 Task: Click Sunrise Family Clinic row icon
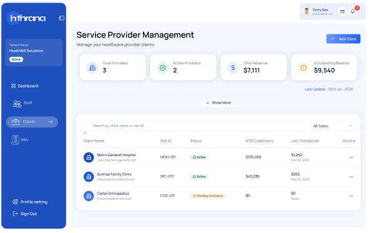pyautogui.click(x=89, y=177)
